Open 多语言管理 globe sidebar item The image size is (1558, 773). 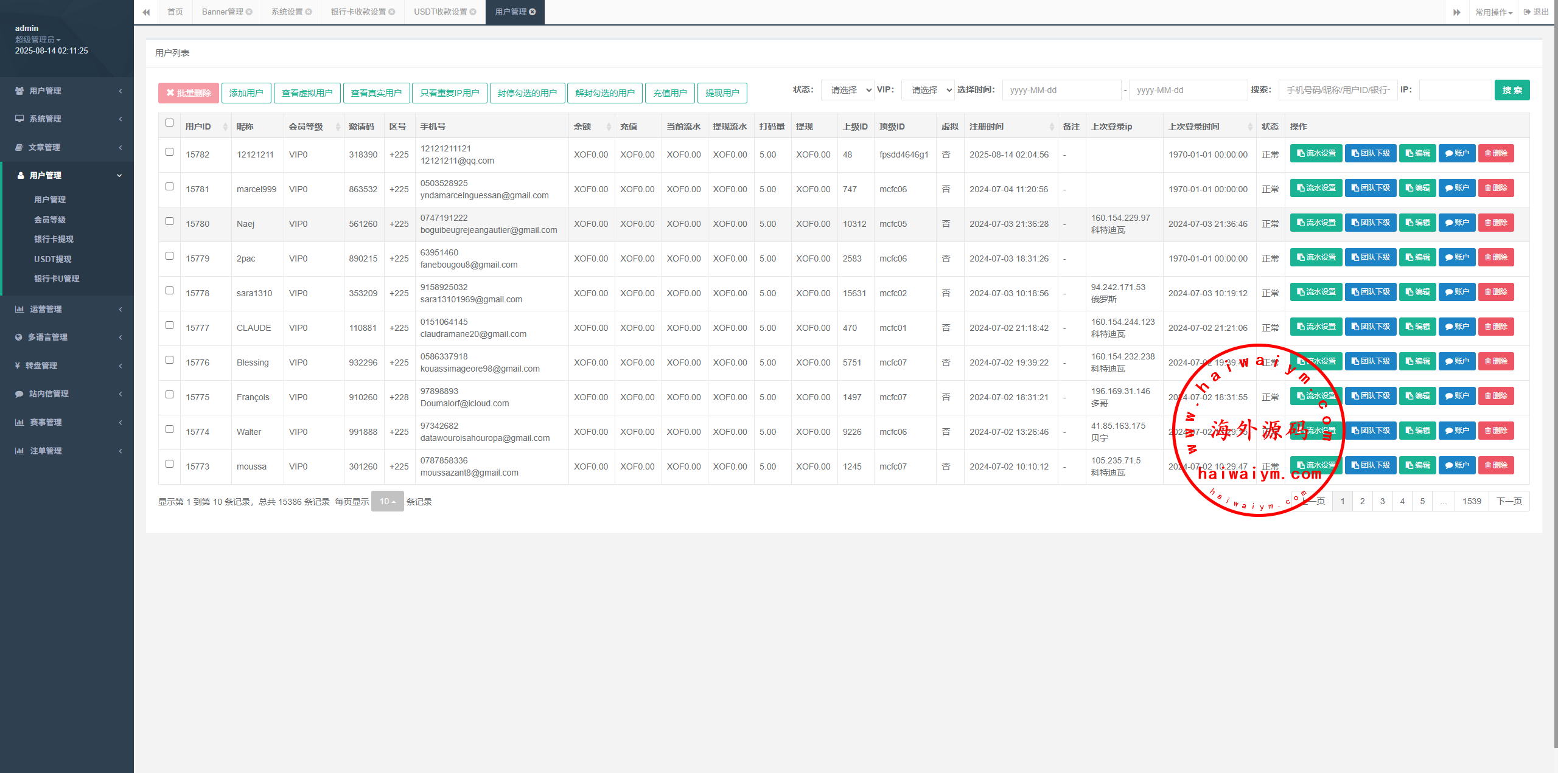[x=47, y=337]
